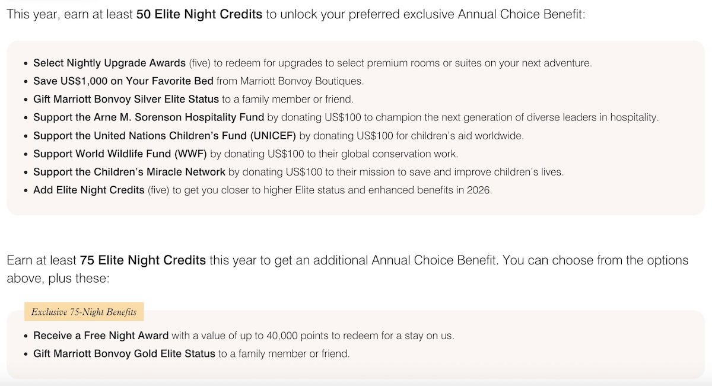Click Gift Marriott Bonvoy Silver Elite Status

pyautogui.click(x=126, y=99)
